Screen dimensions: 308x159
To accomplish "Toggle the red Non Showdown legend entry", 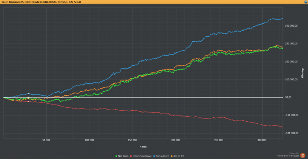I will [141, 156].
